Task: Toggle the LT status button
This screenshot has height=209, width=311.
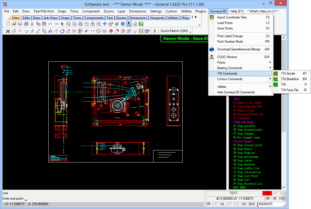Action: click(x=276, y=193)
